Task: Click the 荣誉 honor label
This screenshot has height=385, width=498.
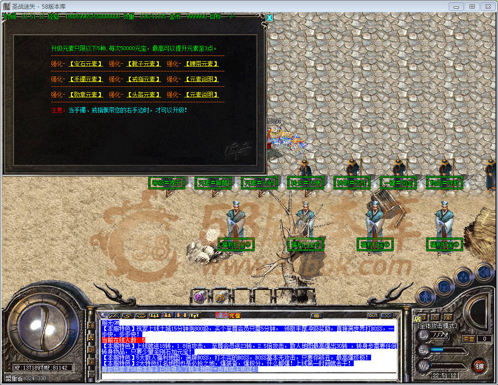Action: pyautogui.click(x=469, y=339)
